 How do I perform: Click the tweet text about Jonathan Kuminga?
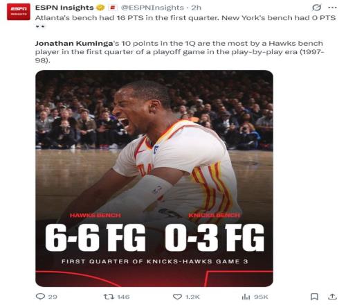pyautogui.click(x=180, y=52)
